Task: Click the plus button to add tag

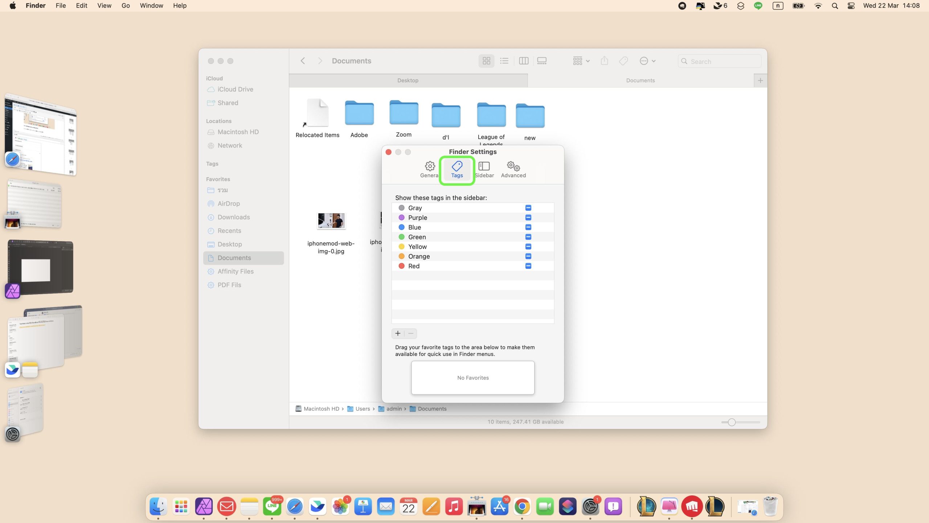Action: (x=398, y=333)
